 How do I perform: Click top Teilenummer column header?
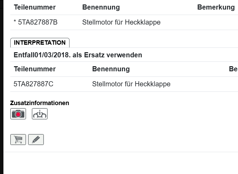point(35,7)
